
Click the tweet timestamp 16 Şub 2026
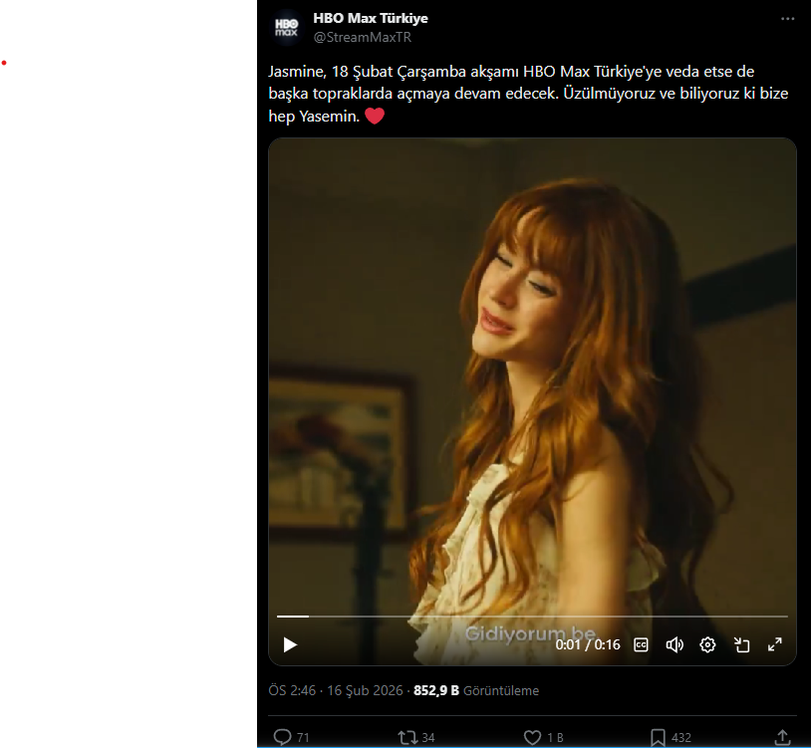click(336, 690)
